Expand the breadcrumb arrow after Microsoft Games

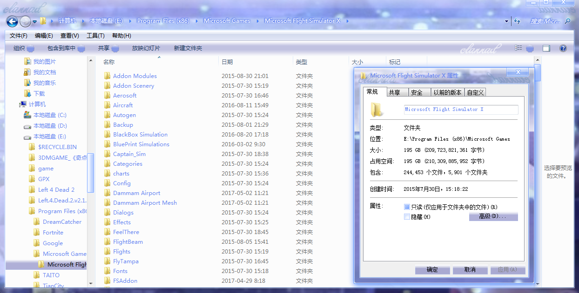point(257,21)
